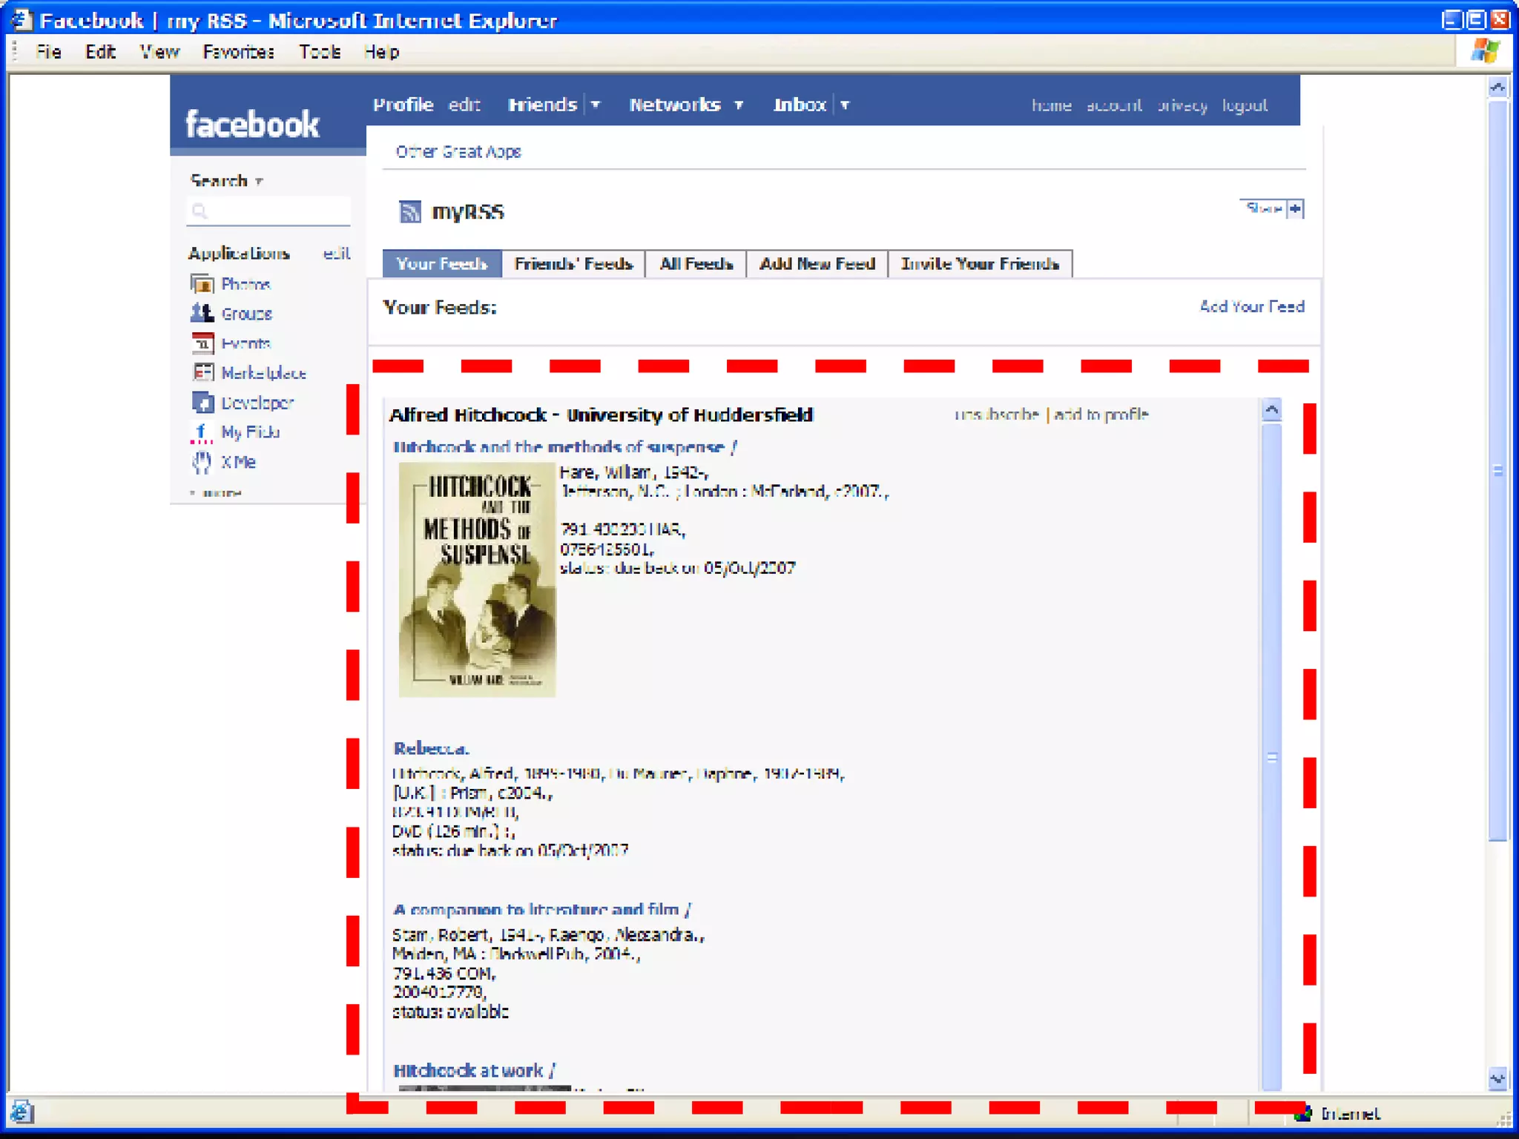Screen dimensions: 1519x1139
Task: Open the Networks dropdown arrow
Action: (739, 105)
